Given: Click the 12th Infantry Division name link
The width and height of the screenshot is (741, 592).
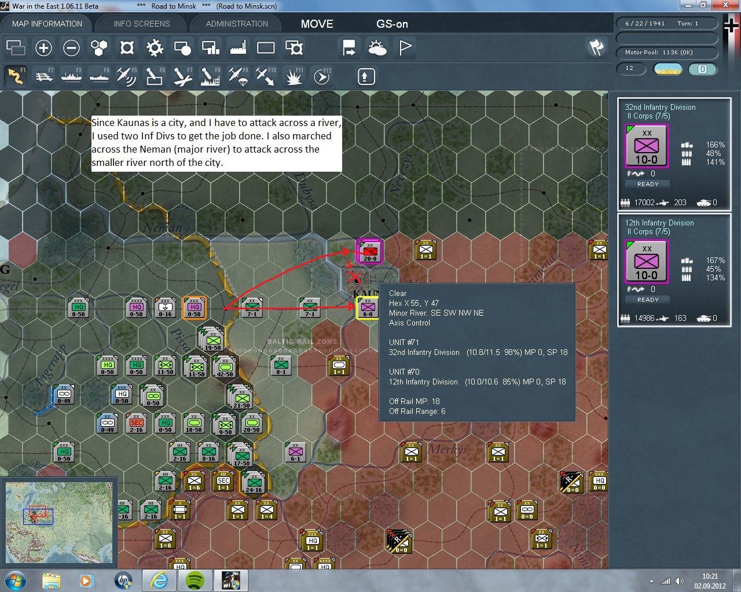Looking at the screenshot, I should pos(659,223).
